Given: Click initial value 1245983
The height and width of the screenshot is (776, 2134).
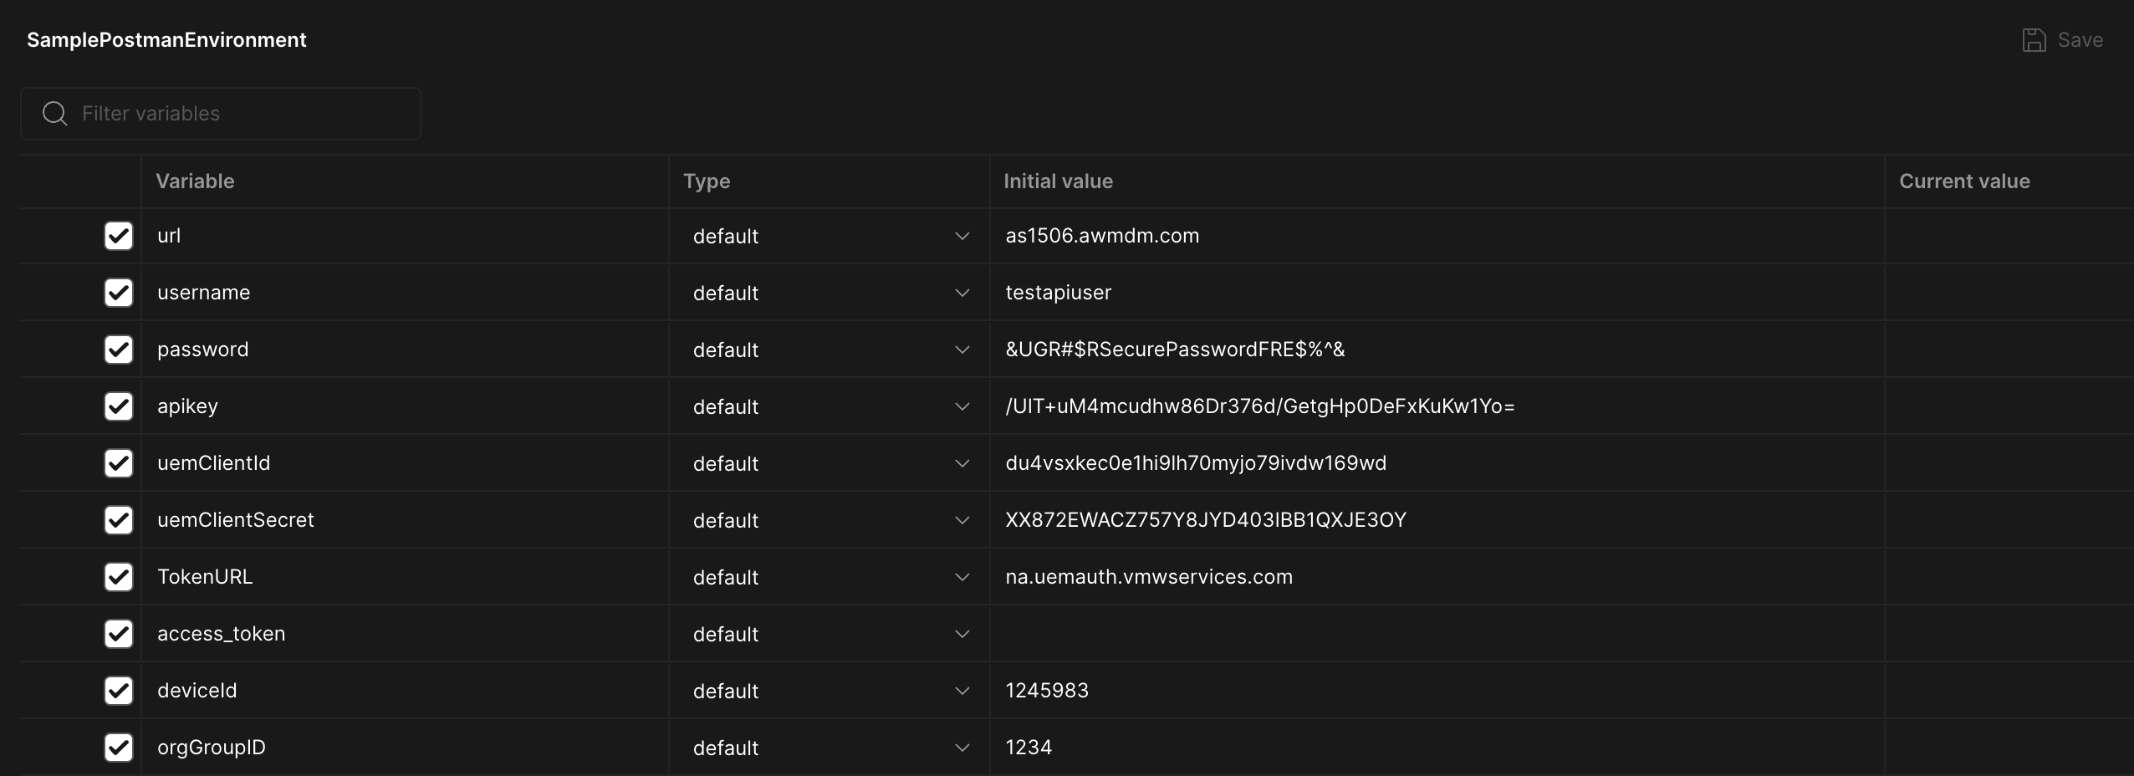Looking at the screenshot, I should point(1047,691).
